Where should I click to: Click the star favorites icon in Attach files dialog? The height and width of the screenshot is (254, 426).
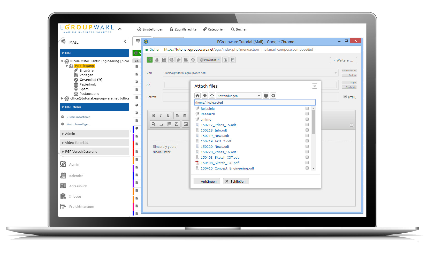click(x=212, y=95)
